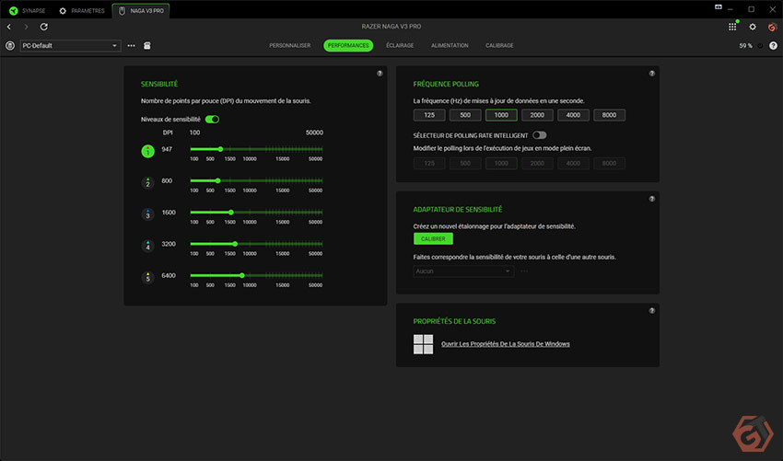Select the Naga V3 Pro tab
The width and height of the screenshot is (783, 461).
141,10
